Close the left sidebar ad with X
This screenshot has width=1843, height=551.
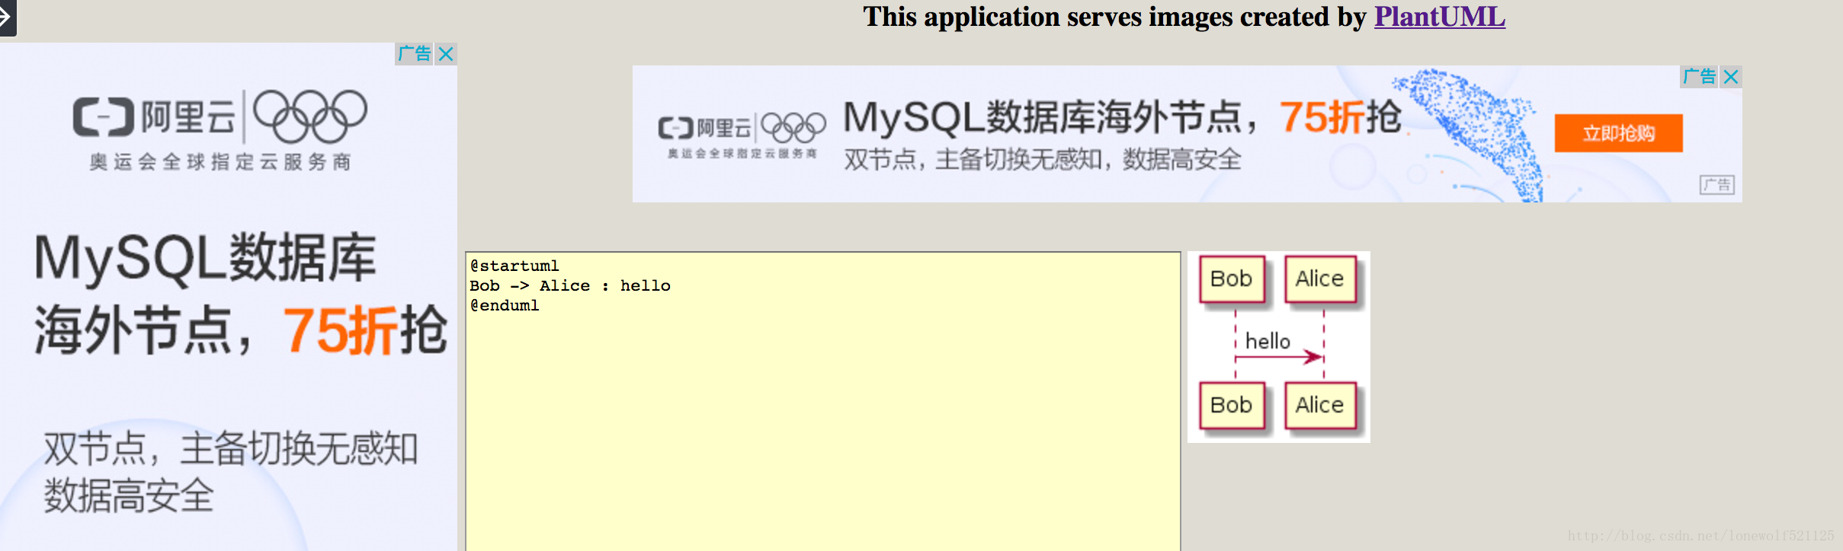point(446,54)
